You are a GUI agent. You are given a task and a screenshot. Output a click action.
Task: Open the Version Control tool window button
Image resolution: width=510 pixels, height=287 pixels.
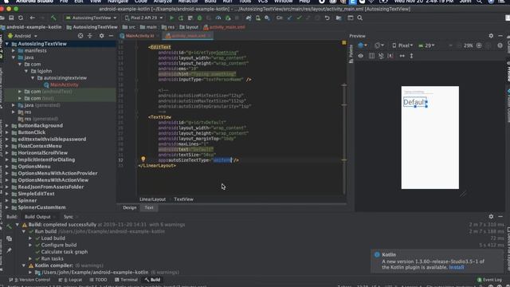click(30, 280)
